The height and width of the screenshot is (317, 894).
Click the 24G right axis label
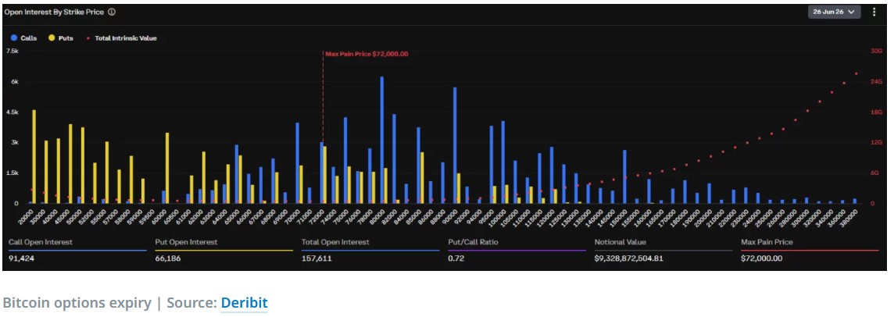tap(876, 81)
